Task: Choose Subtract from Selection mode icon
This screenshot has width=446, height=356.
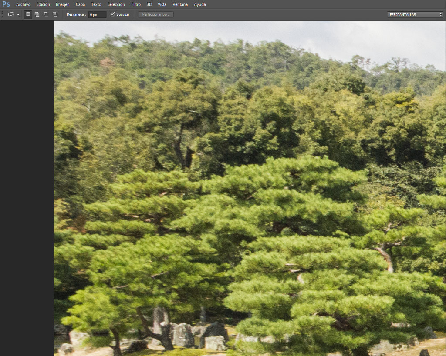Action: click(x=46, y=14)
